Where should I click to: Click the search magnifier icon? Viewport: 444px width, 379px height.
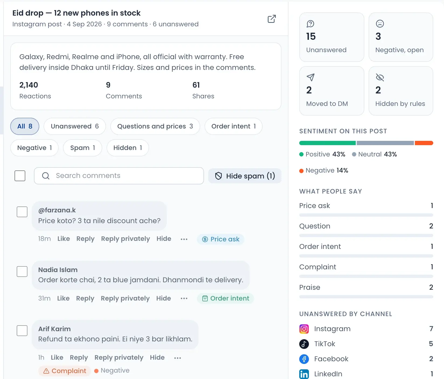click(46, 176)
